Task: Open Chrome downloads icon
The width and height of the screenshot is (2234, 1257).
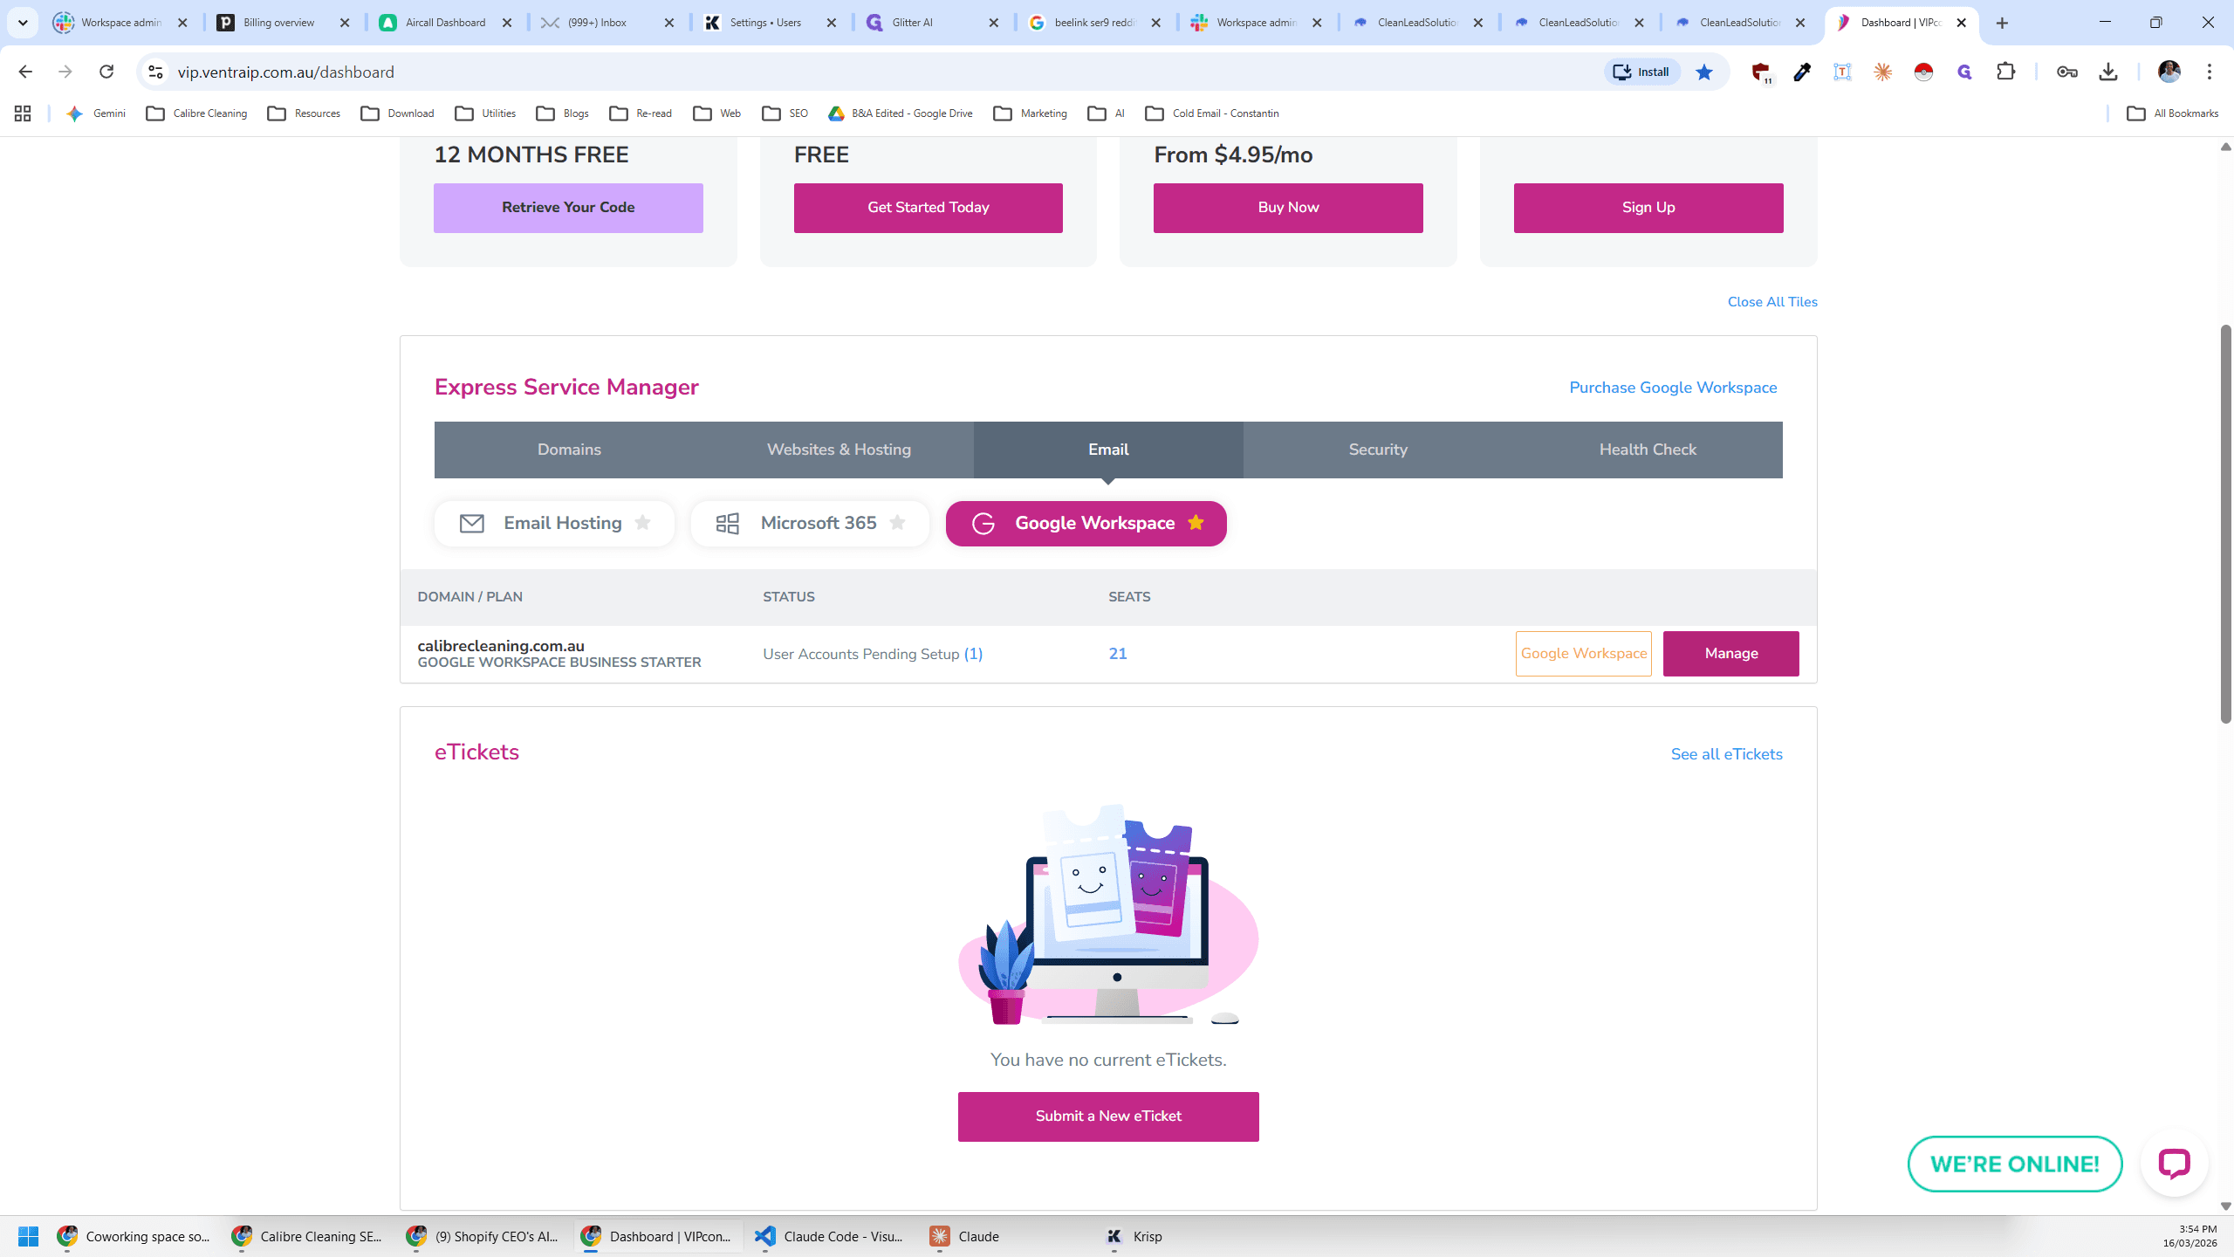Action: point(2108,72)
